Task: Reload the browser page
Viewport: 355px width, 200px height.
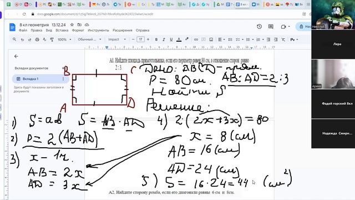Action: point(24,14)
